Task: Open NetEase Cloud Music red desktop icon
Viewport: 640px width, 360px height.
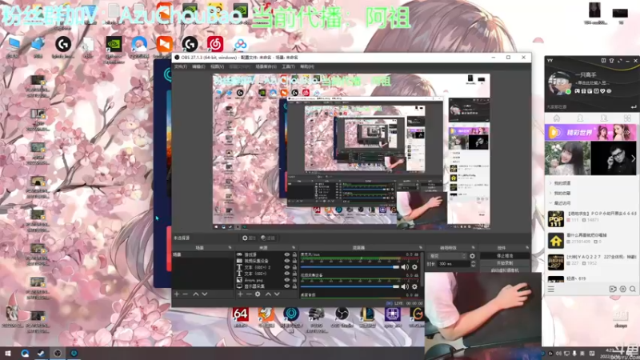Action: click(x=215, y=44)
